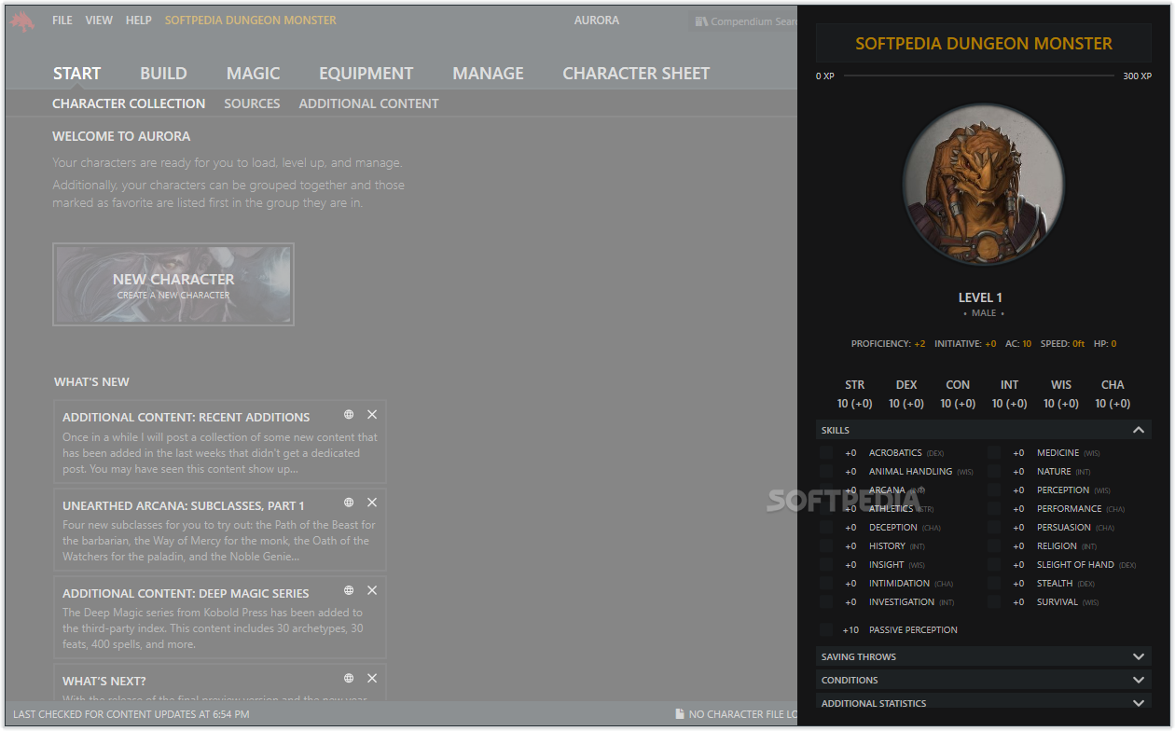The height and width of the screenshot is (731, 1175).
Task: Create a new character
Action: coord(173,284)
